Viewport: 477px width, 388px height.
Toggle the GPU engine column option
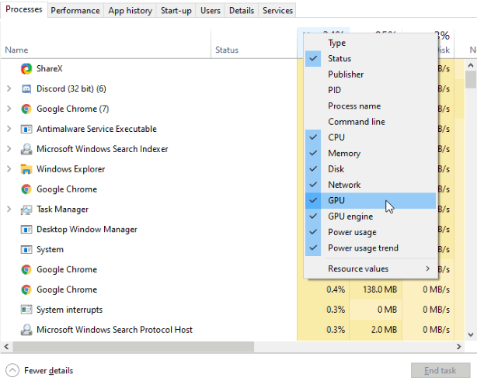(371, 217)
